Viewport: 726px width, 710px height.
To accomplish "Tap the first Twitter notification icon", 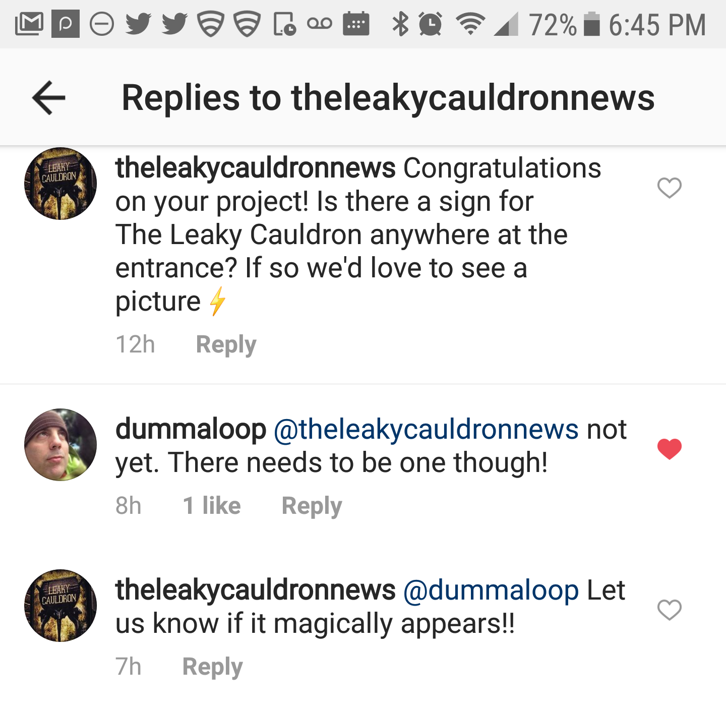I will tap(138, 24).
